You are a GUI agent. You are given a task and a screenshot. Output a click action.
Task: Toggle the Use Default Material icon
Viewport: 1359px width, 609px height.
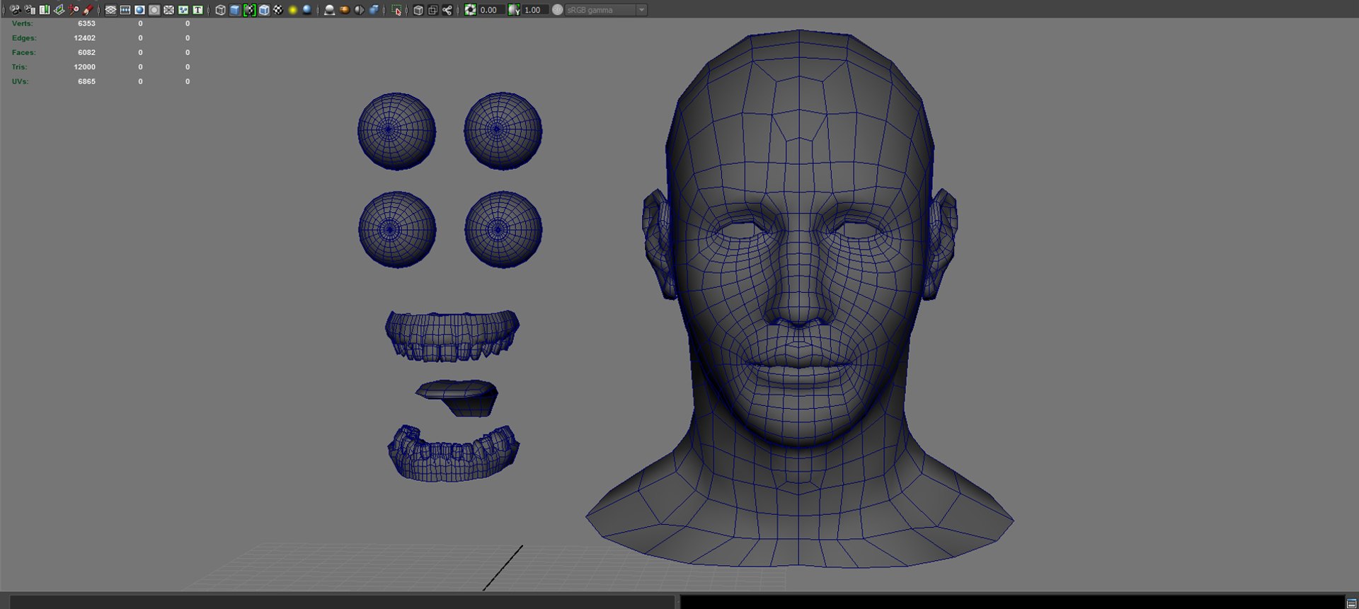249,10
